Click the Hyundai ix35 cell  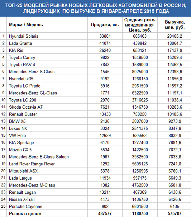[21, 79]
